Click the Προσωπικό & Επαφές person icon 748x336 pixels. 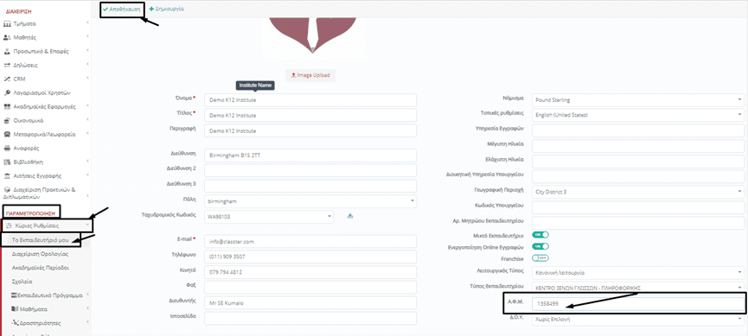point(7,51)
